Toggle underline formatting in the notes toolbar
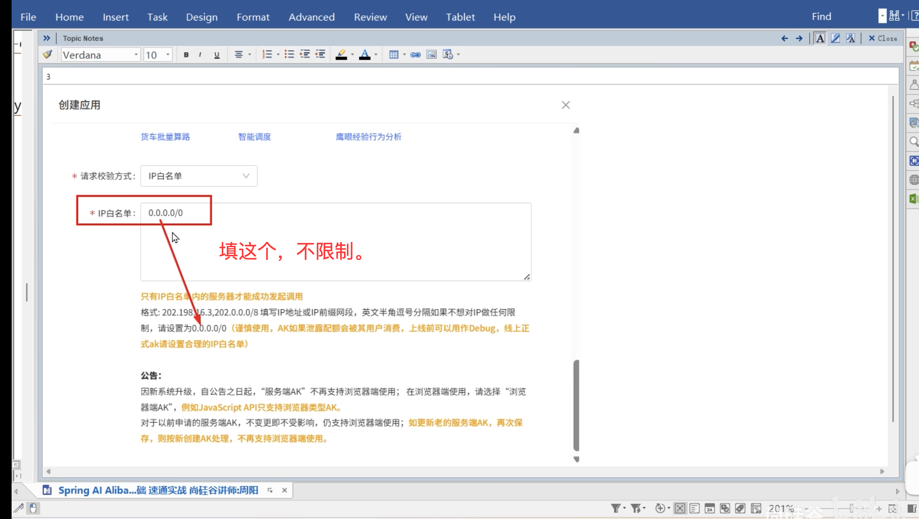 (x=217, y=54)
